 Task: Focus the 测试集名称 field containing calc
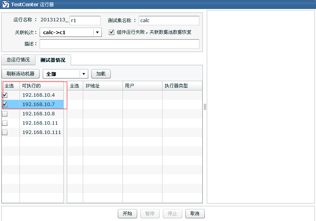[x=169, y=21]
